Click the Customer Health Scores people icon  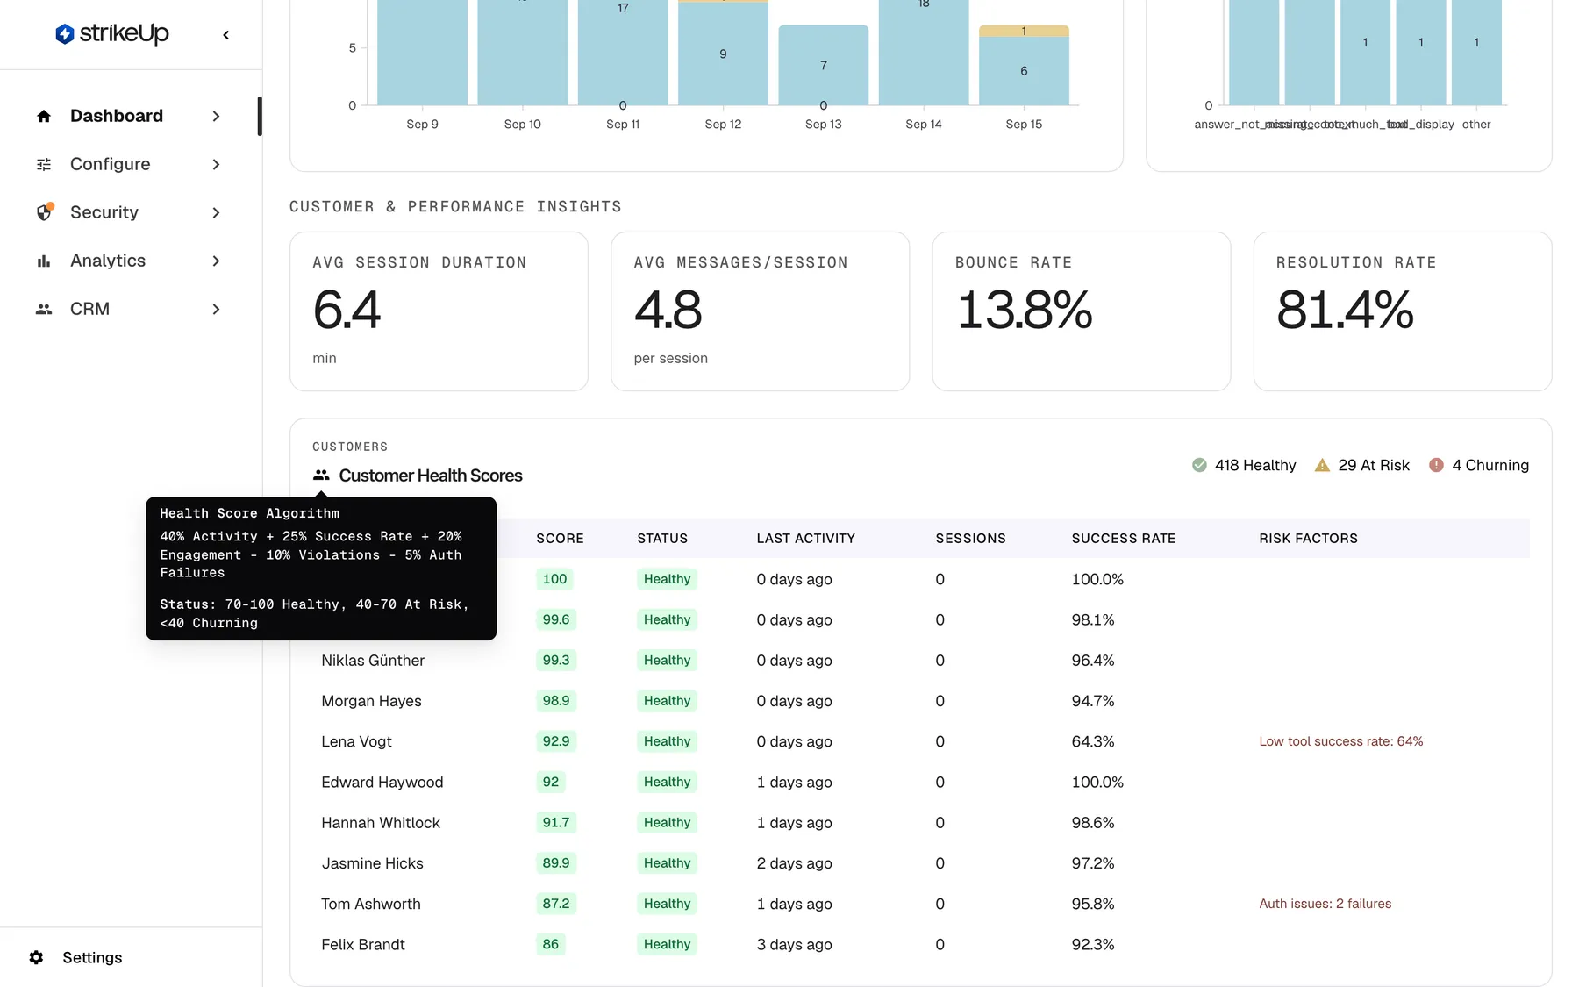(x=321, y=476)
